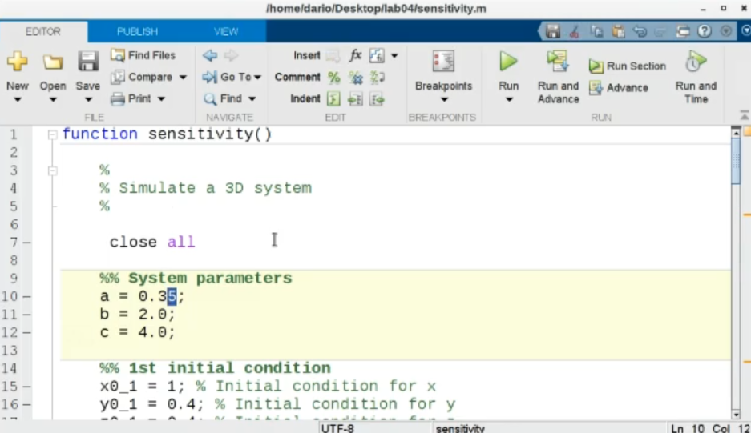The height and width of the screenshot is (433, 751).
Task: Open the Help question mark icon
Action: [x=705, y=31]
